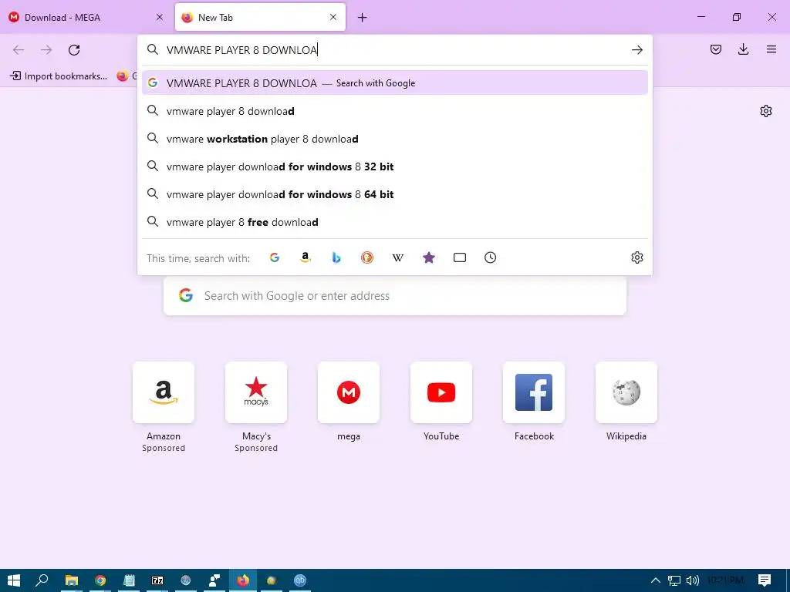Screen dimensions: 790x592
Task: Select 'vmware player 8 free download' suggestion
Action: (395, 221)
